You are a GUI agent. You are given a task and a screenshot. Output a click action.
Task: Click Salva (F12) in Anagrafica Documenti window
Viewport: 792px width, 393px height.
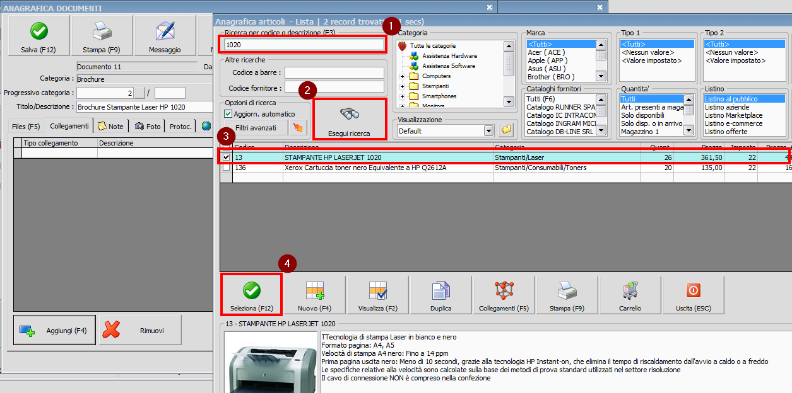click(39, 37)
